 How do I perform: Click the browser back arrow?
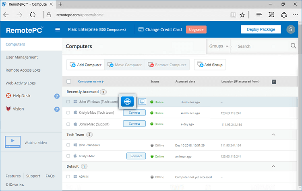coord(6,15)
